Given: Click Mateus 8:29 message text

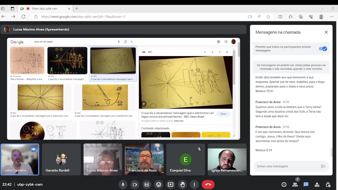Looking at the screenshot, I should coord(264,150).
